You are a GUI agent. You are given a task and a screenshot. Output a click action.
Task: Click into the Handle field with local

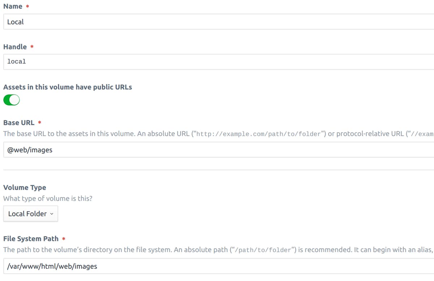coord(218,62)
